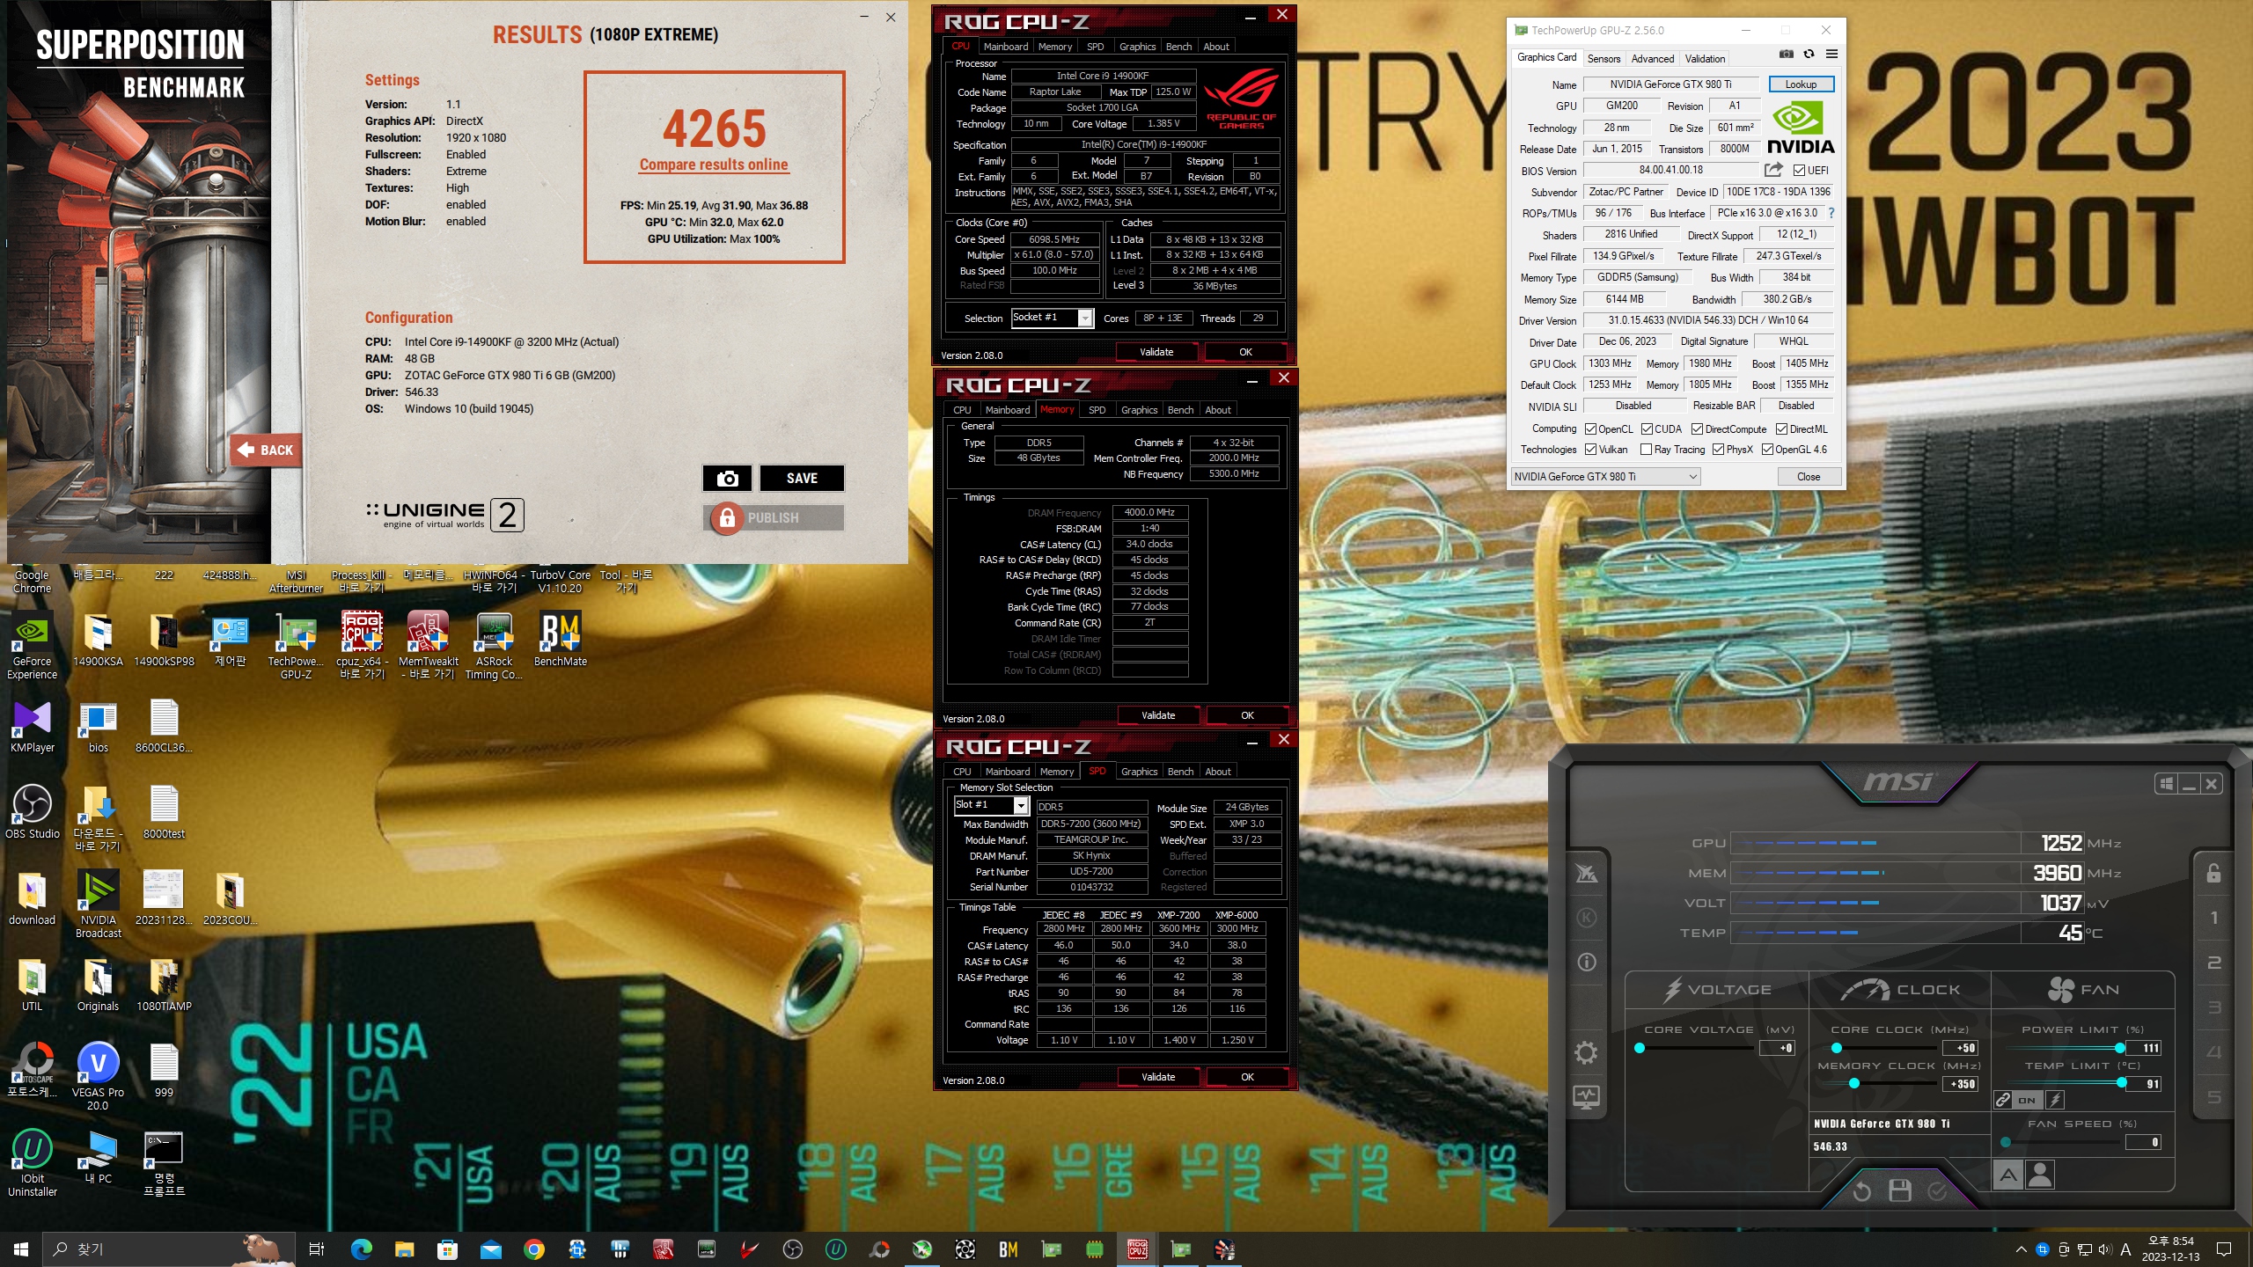2253x1267 pixels.
Task: Toggle GPU-Z DirectML checkbox
Action: 1781,429
